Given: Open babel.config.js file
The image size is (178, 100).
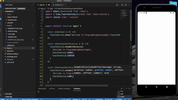Looking at the screenshot, I should pyautogui.click(x=13, y=54).
